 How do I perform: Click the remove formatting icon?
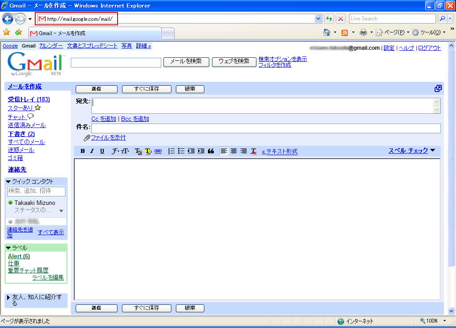(x=253, y=151)
